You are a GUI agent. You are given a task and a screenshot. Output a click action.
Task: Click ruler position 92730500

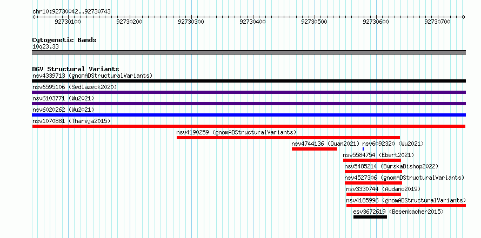(x=315, y=22)
